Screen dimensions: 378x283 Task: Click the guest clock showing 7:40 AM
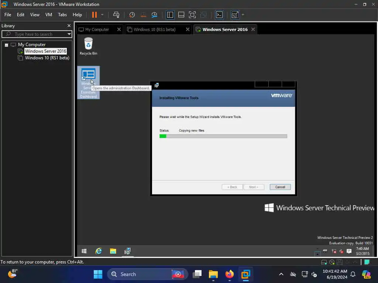point(362,251)
